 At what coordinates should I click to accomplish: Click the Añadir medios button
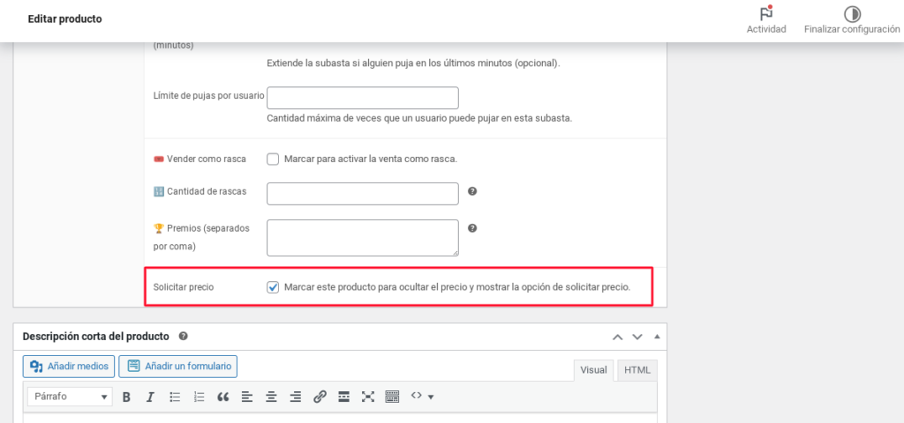69,366
